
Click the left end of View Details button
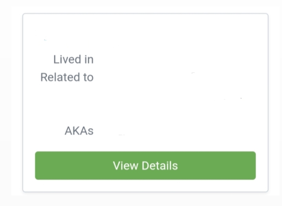(x=41, y=166)
